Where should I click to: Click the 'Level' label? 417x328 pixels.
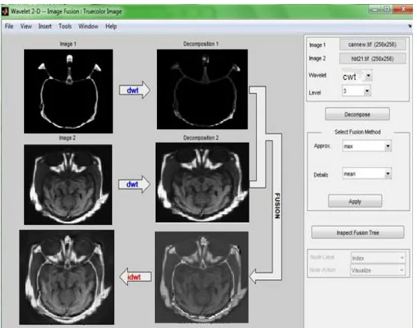tap(314, 92)
